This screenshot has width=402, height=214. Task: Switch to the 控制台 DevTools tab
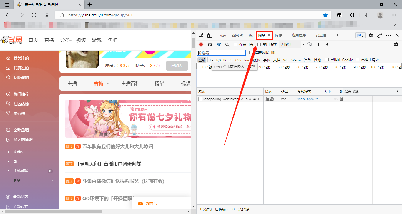tap(237, 35)
